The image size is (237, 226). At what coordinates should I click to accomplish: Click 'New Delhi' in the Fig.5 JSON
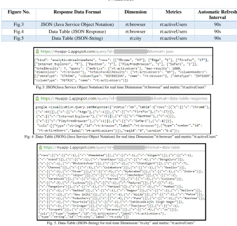82,194
